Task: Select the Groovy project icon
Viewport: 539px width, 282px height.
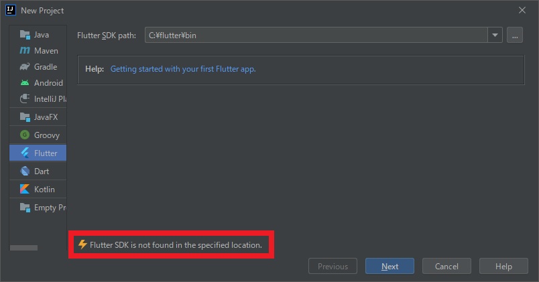Action: coord(25,135)
